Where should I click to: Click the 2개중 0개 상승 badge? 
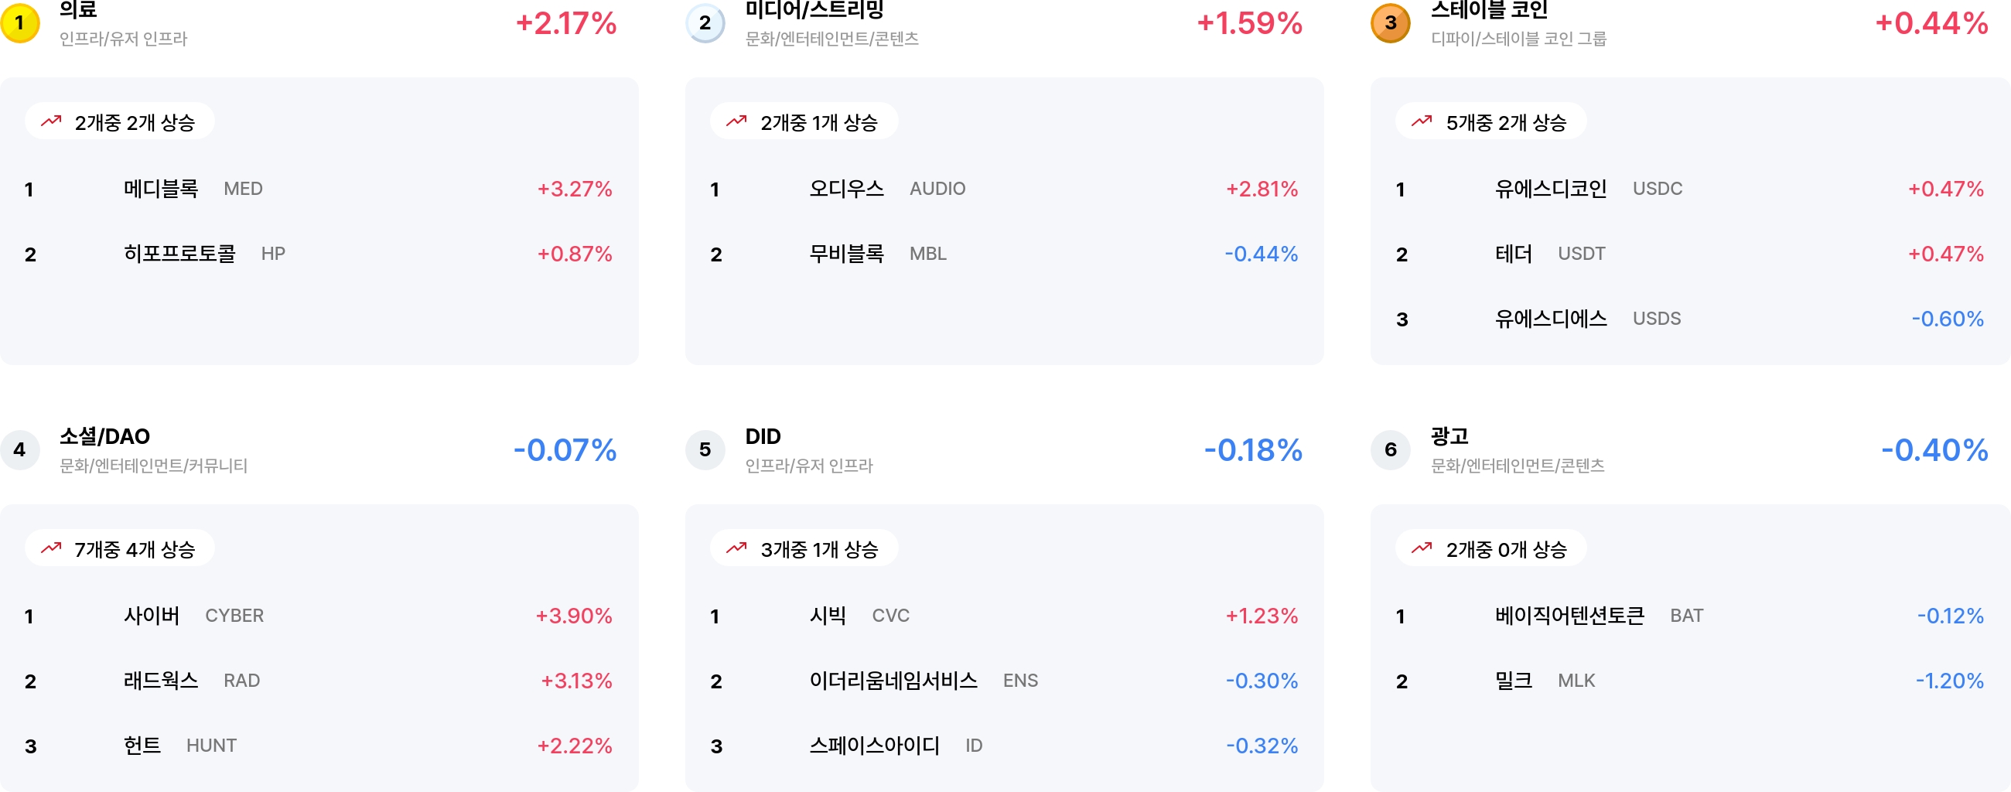point(1491,548)
